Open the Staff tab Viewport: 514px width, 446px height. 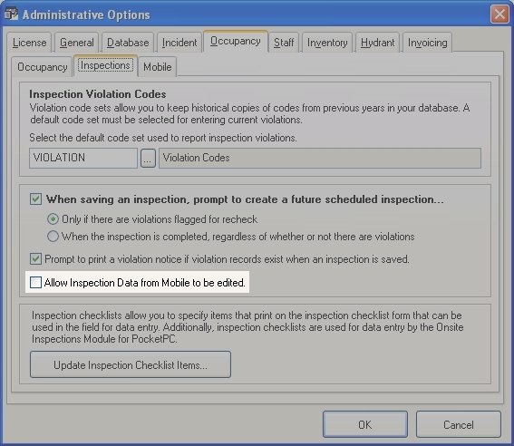284,43
